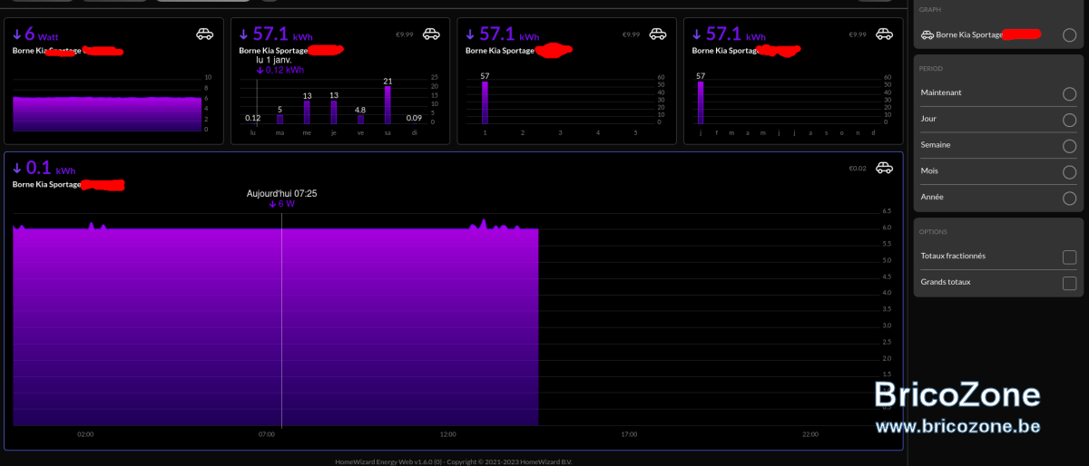Select Borne Kia Sportage graph radio button
Image resolution: width=1089 pixels, height=466 pixels.
coord(1070,35)
